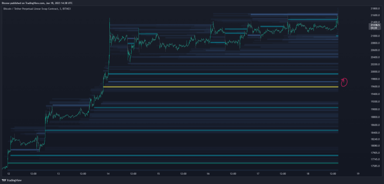
Task: Click the teal line near 17800
Action: coord(174,155)
